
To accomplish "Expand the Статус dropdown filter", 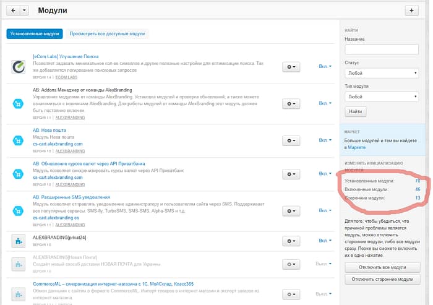I will [381, 73].
